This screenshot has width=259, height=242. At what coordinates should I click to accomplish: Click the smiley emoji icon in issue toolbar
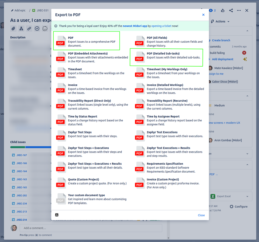tap(45, 29)
